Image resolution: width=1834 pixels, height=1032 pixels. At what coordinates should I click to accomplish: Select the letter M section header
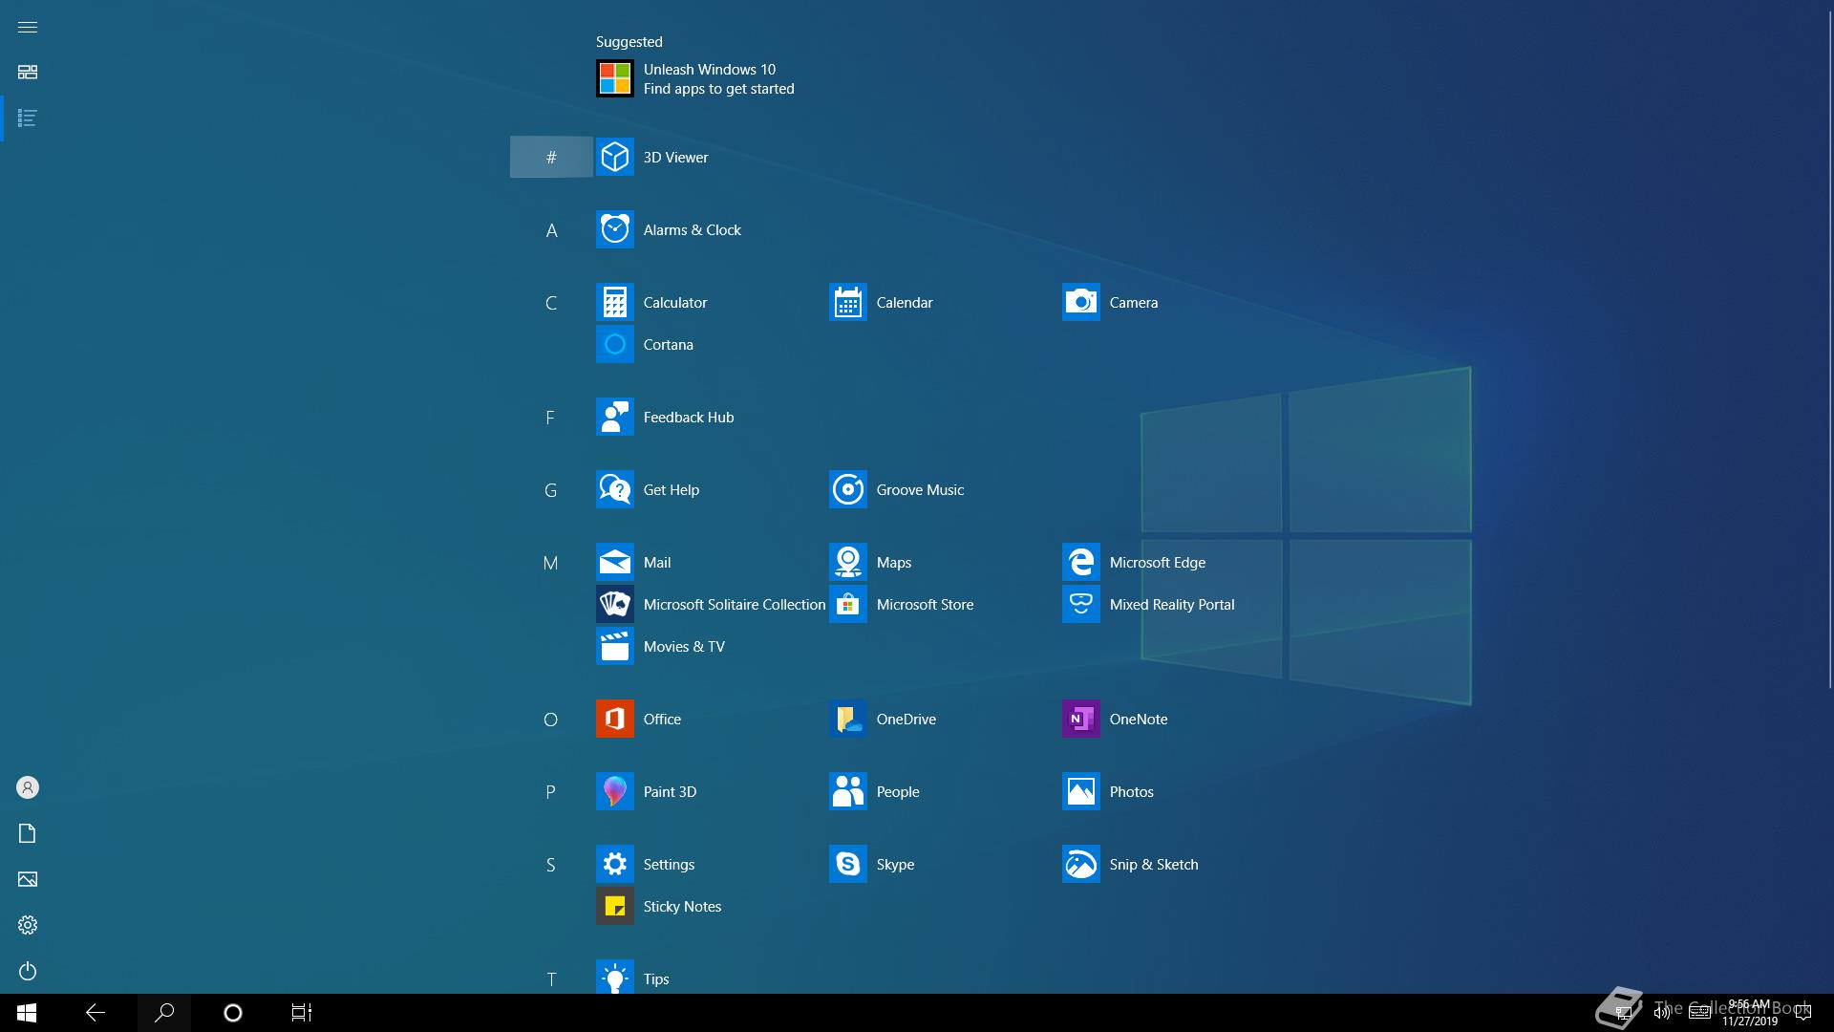pos(551,562)
